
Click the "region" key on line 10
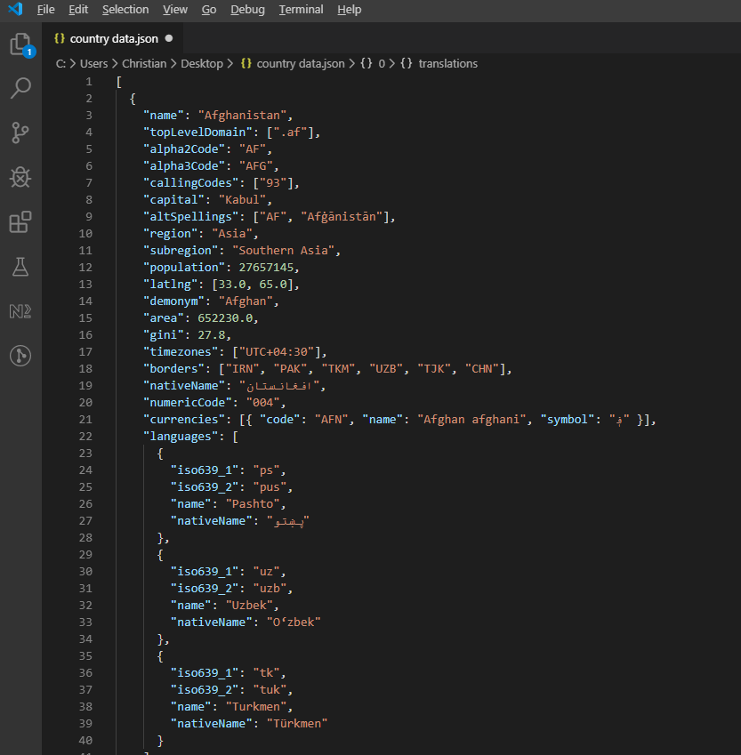[x=171, y=234]
